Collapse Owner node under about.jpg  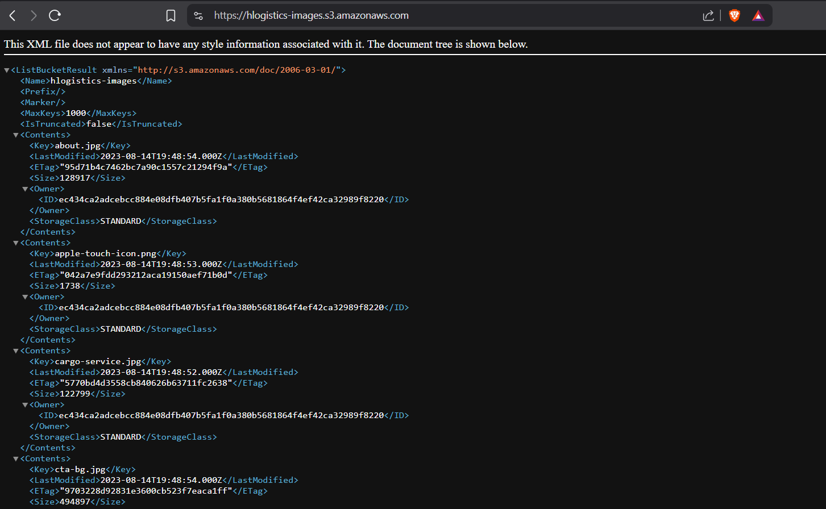tap(25, 189)
